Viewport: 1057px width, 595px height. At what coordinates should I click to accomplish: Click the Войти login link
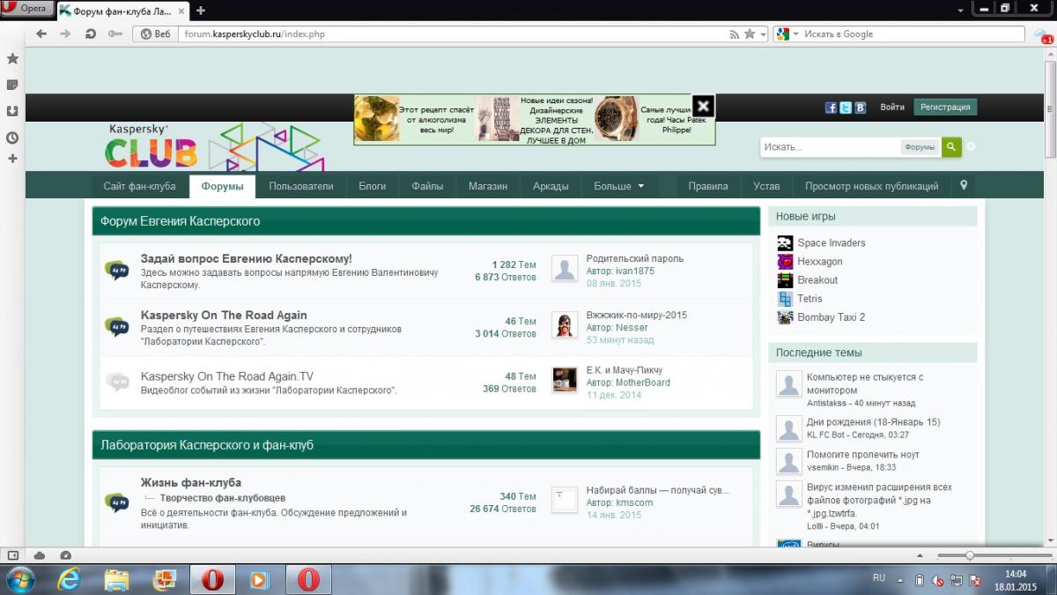click(892, 107)
